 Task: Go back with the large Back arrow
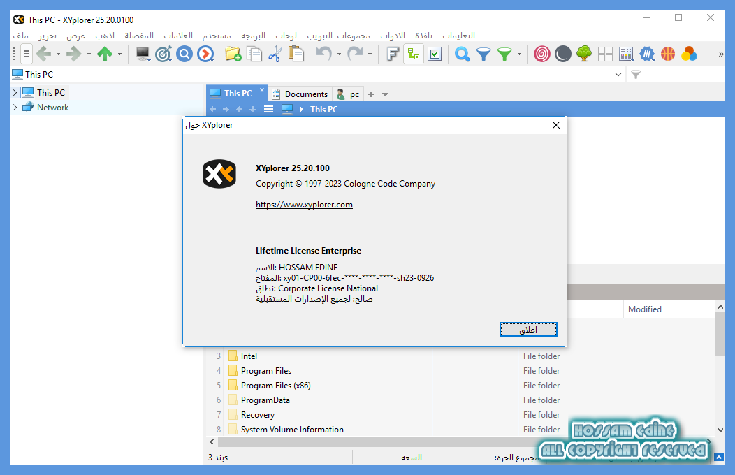click(44, 54)
